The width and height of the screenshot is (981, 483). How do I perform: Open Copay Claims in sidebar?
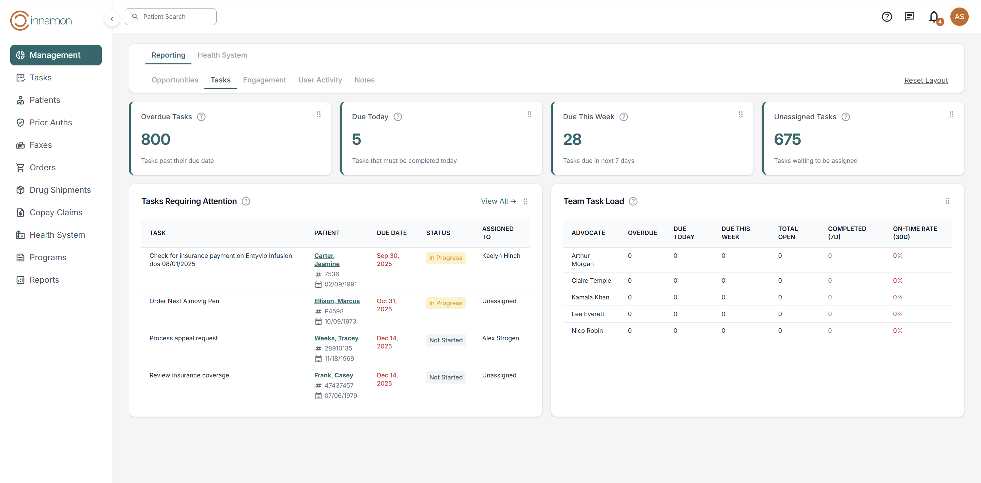click(56, 213)
